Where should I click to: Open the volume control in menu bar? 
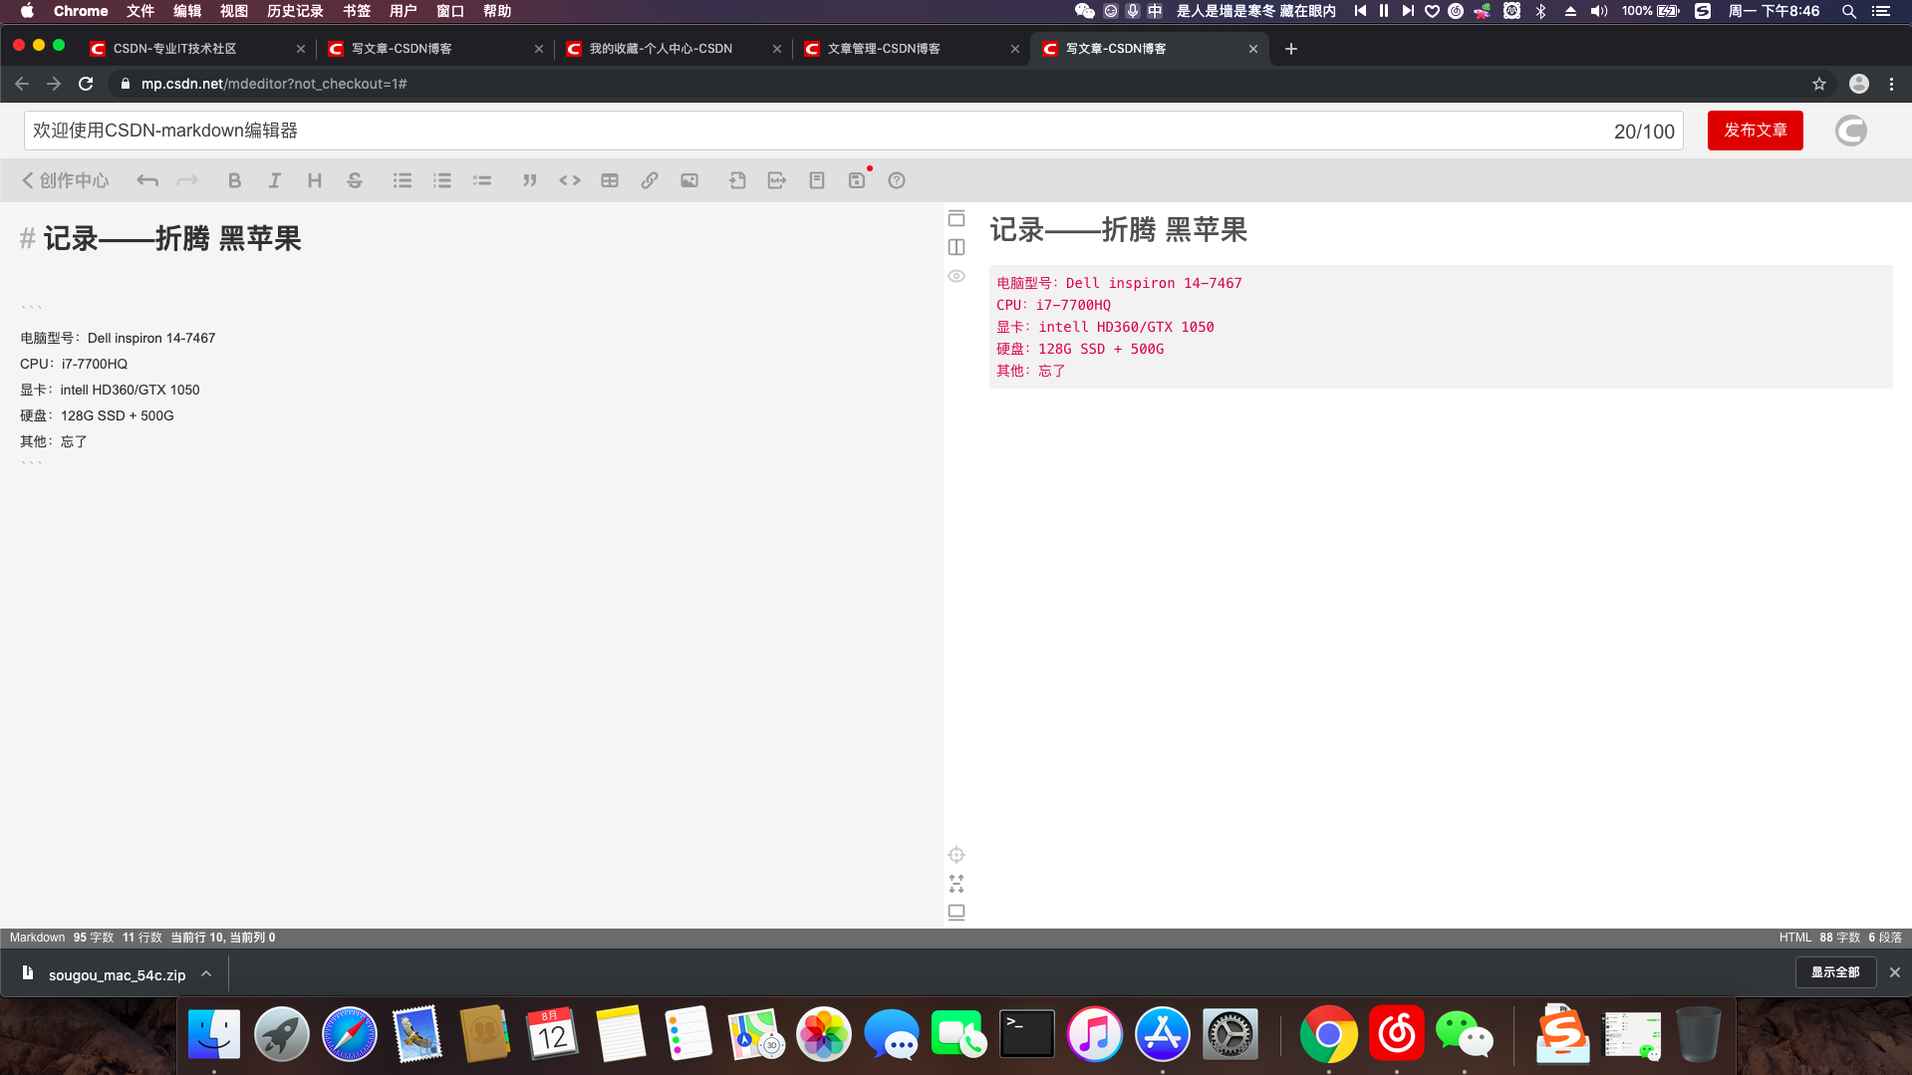pos(1598,11)
